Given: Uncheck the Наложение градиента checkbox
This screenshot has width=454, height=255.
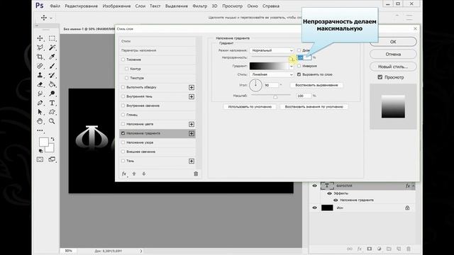Looking at the screenshot, I should point(123,133).
